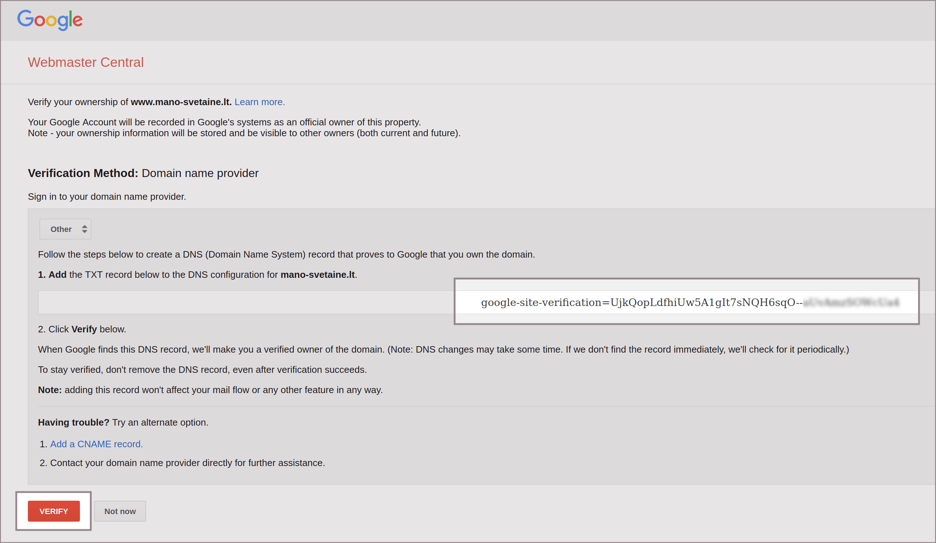This screenshot has height=543, width=936.
Task: Open the Webmaster Central heading
Action: (x=85, y=62)
